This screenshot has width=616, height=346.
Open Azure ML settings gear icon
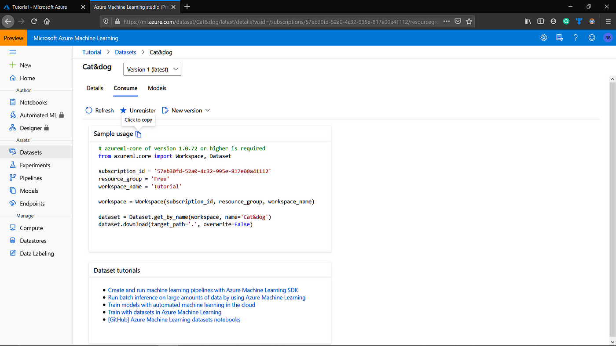tap(544, 38)
